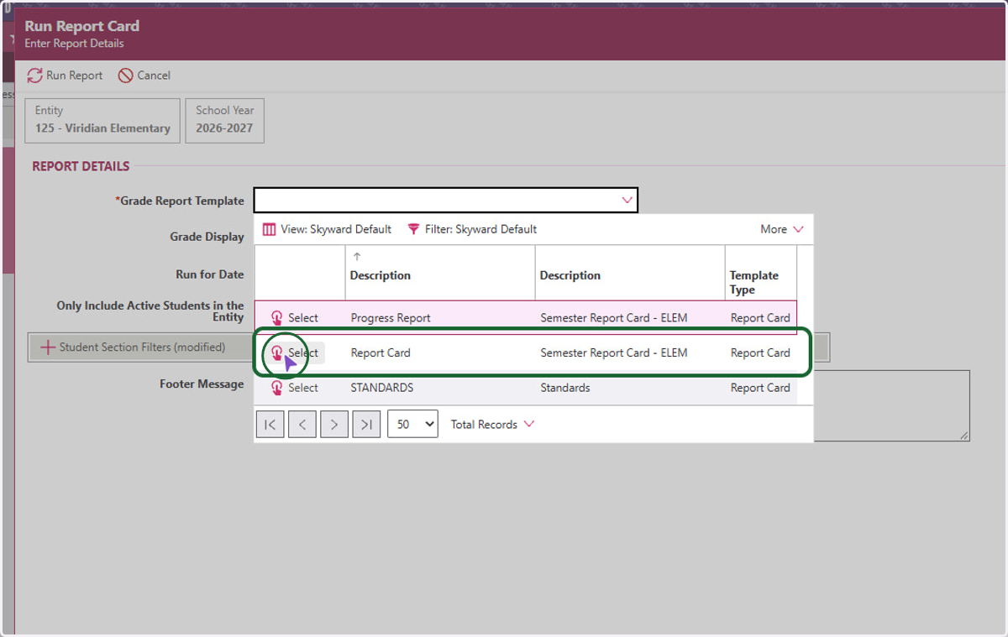Click the 'Progress Report' description cell
This screenshot has height=637, width=1008.
[391, 318]
